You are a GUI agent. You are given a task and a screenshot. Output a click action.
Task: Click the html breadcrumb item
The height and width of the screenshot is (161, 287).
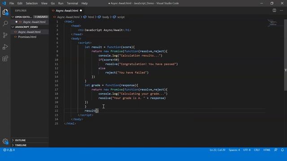pyautogui.click(x=91, y=17)
